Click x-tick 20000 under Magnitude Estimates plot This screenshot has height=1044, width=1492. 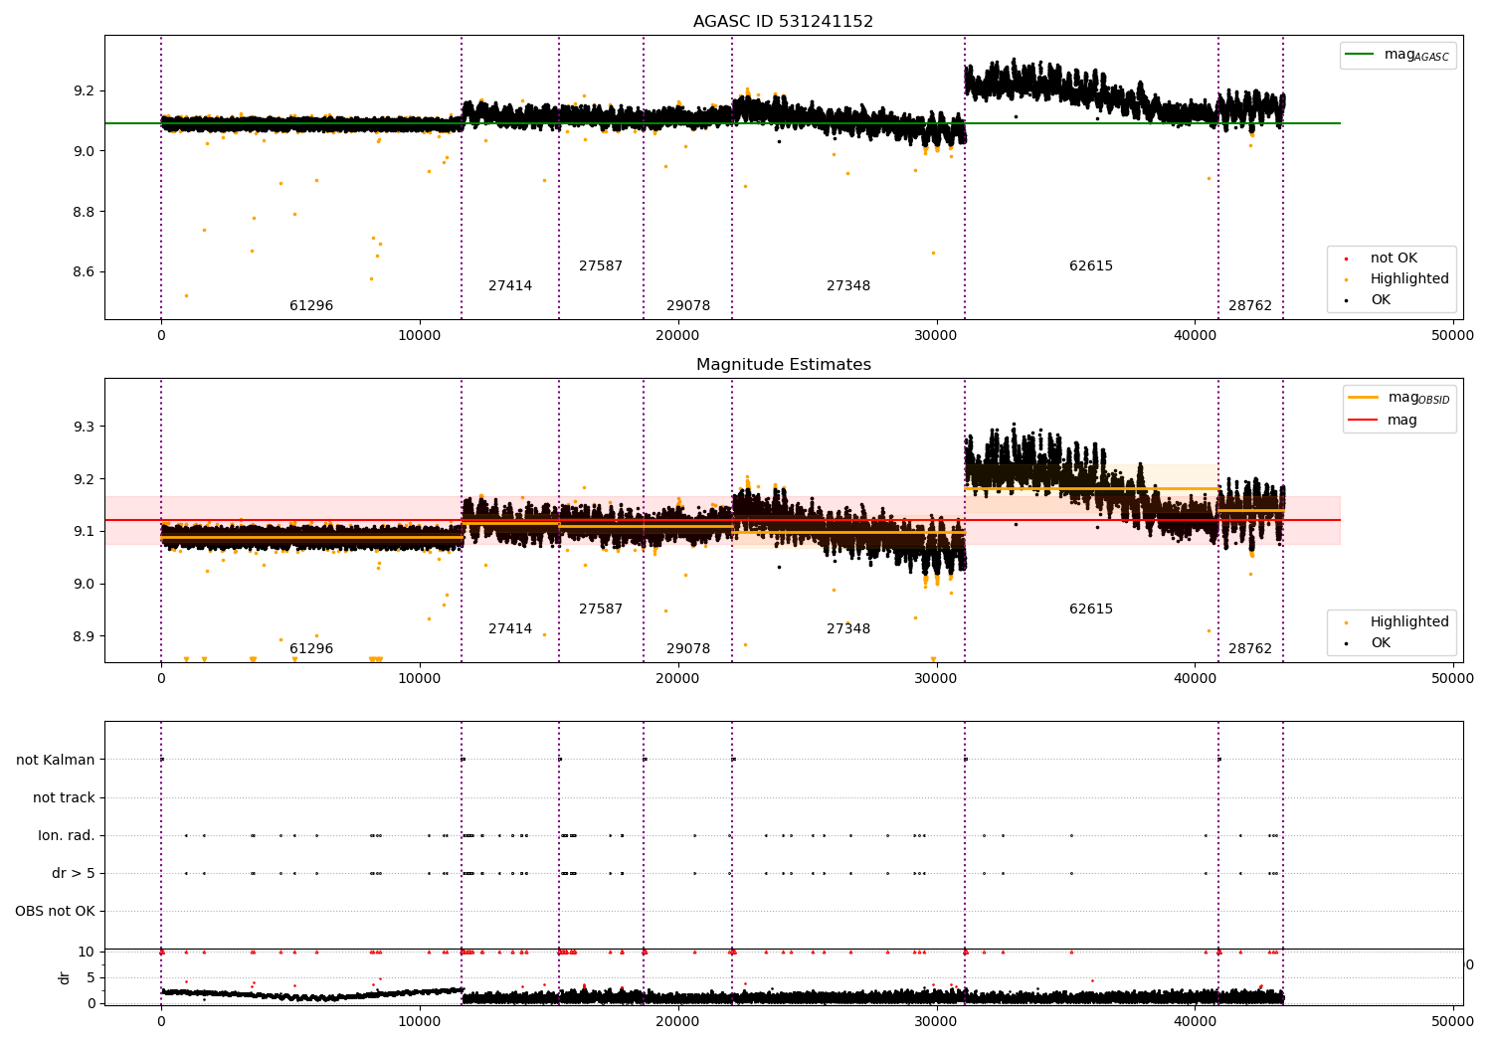coord(677,678)
